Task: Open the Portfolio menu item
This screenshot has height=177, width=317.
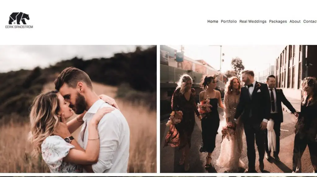Action: pyautogui.click(x=229, y=21)
